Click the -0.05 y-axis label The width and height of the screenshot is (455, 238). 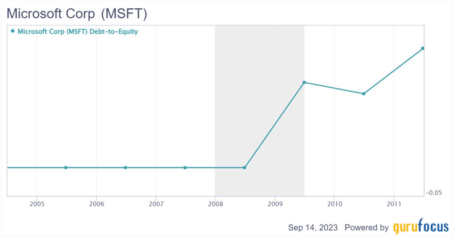point(434,193)
